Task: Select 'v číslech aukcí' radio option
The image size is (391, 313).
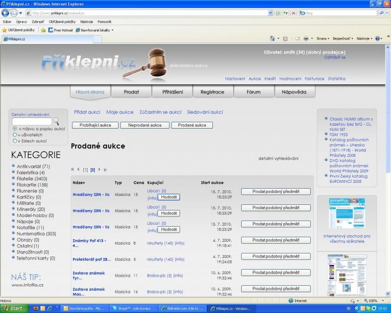Action: click(x=15, y=141)
